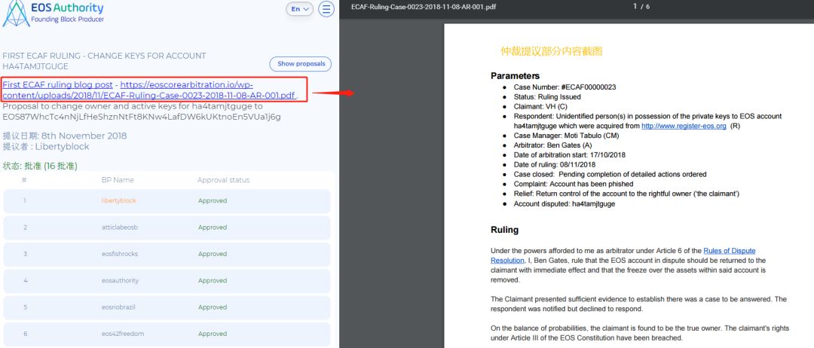
Task: Select the eosriobrazil BP name
Action: [x=118, y=307]
